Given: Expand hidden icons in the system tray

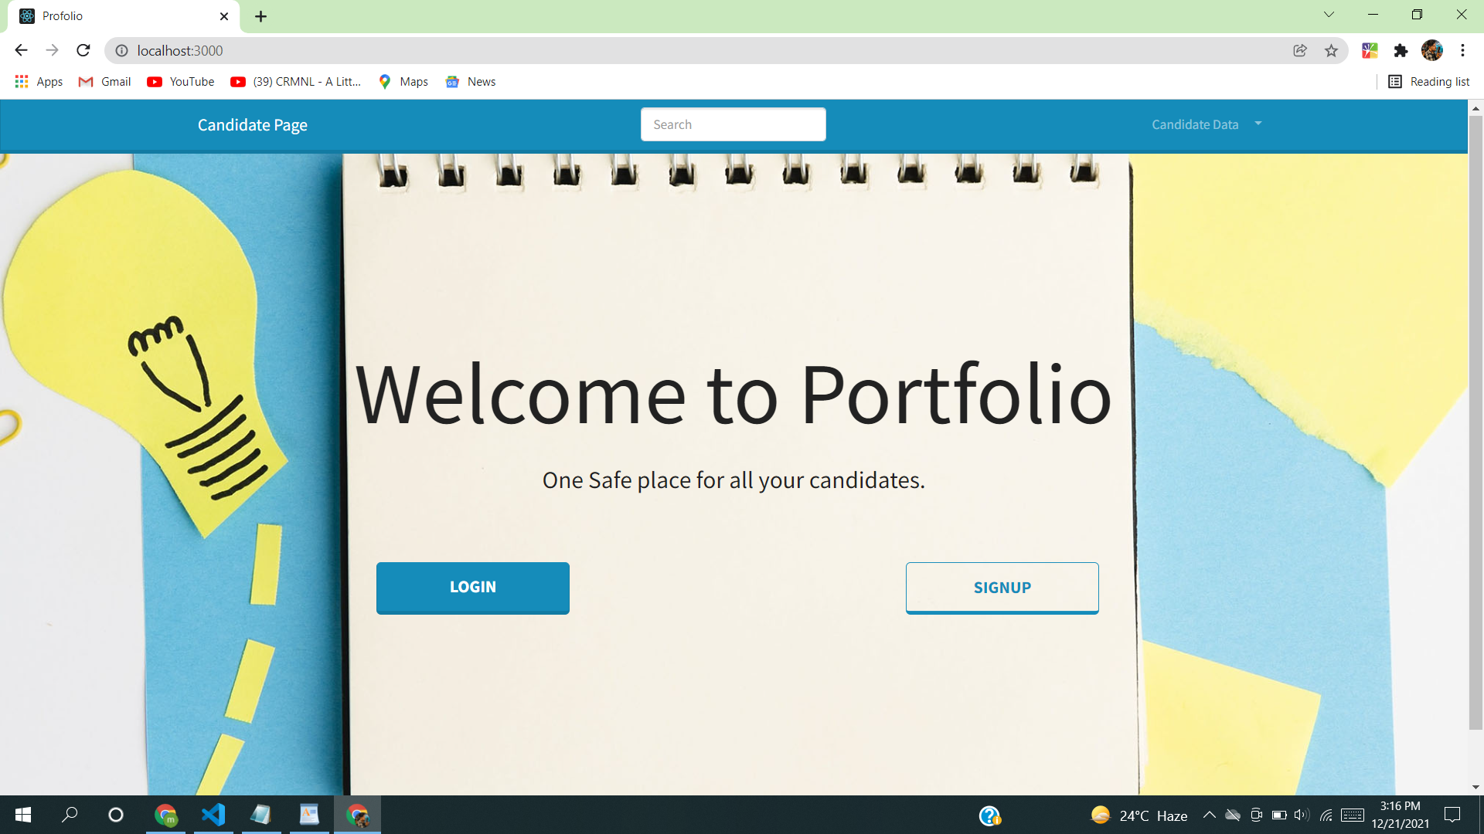Looking at the screenshot, I should (1210, 815).
